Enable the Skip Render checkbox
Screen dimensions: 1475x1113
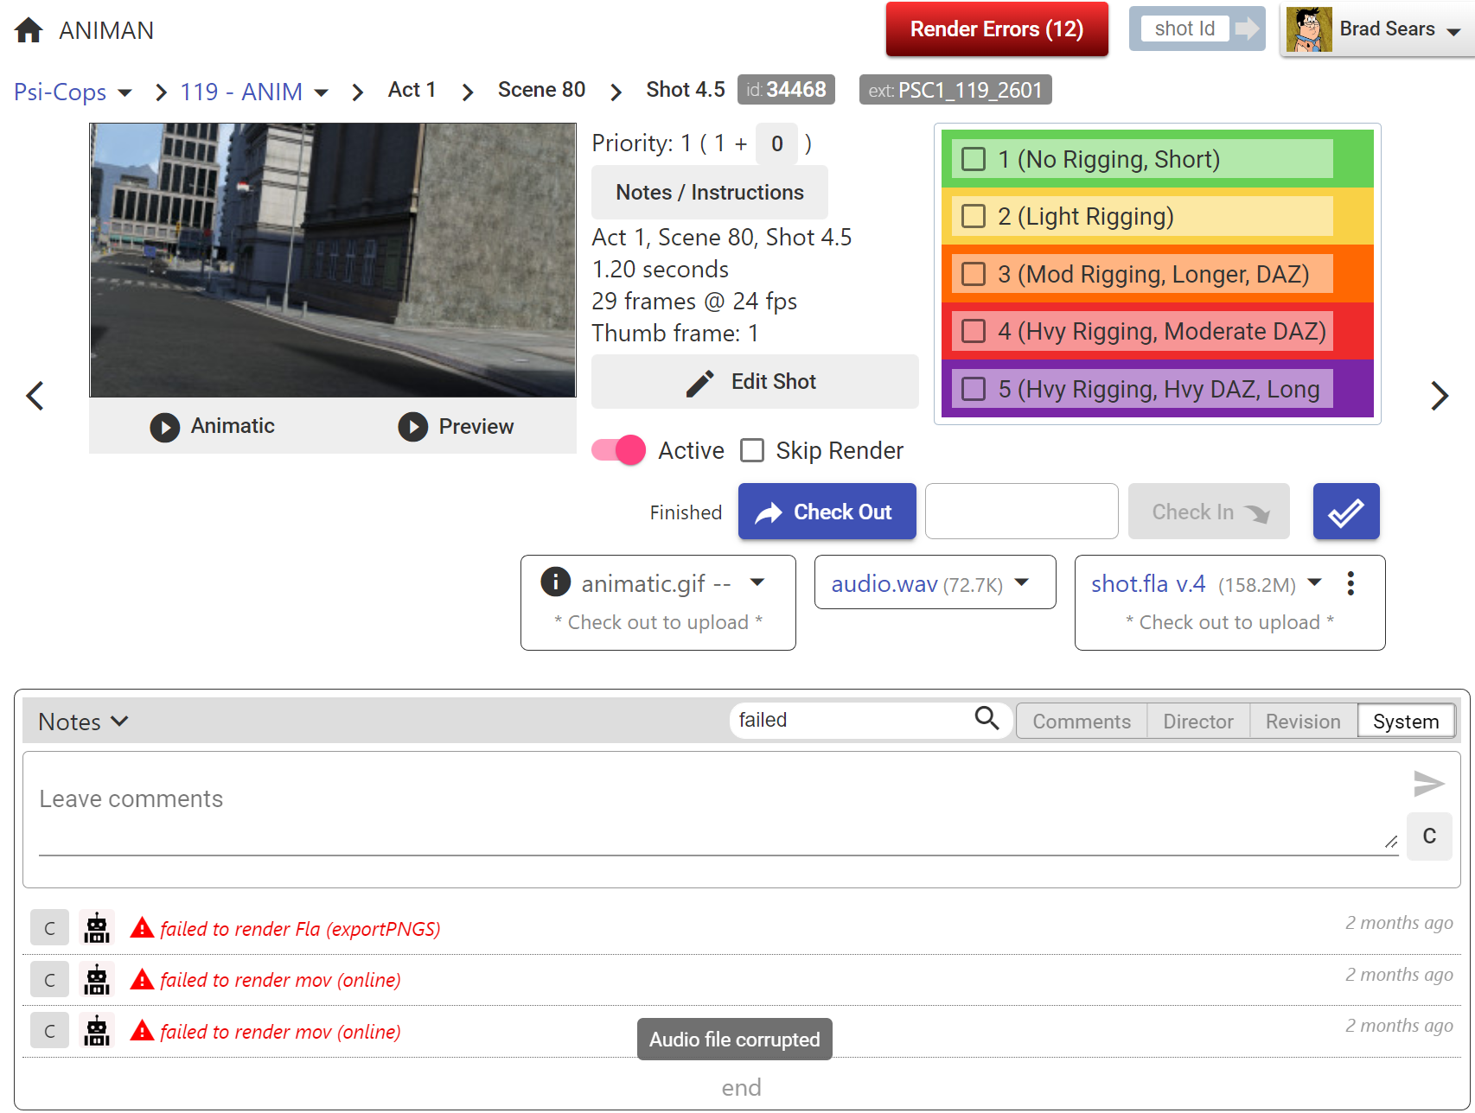(752, 450)
